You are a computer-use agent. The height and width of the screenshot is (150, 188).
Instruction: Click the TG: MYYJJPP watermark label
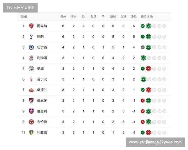click(x=20, y=8)
